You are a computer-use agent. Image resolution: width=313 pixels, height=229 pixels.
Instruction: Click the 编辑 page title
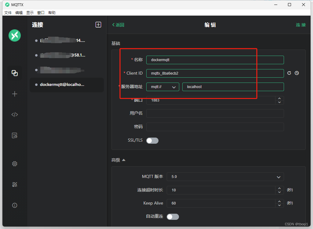pyautogui.click(x=210, y=25)
